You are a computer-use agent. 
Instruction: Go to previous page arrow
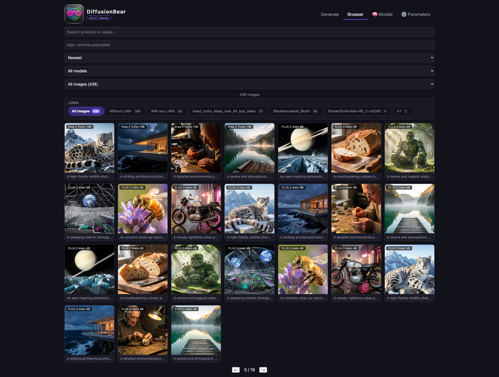(236, 370)
